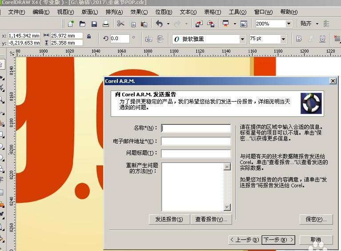341x251 pixels.
Task: Click the width field 25.972 mm
Action: point(67,36)
